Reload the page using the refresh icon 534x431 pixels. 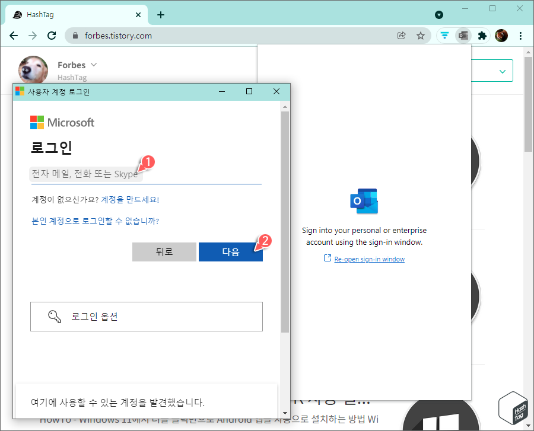52,36
